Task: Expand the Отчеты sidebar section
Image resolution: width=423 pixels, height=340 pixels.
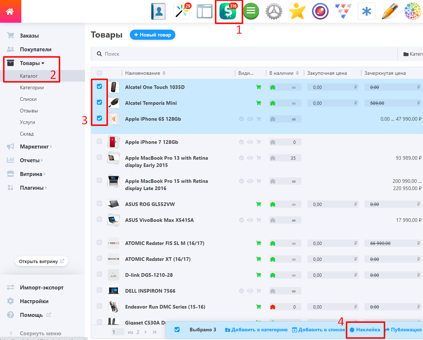Action: click(30, 160)
